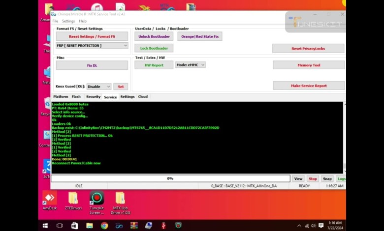Click the Windows Start button
The height and width of the screenshot is (231, 384).
pyautogui.click(x=45, y=226)
